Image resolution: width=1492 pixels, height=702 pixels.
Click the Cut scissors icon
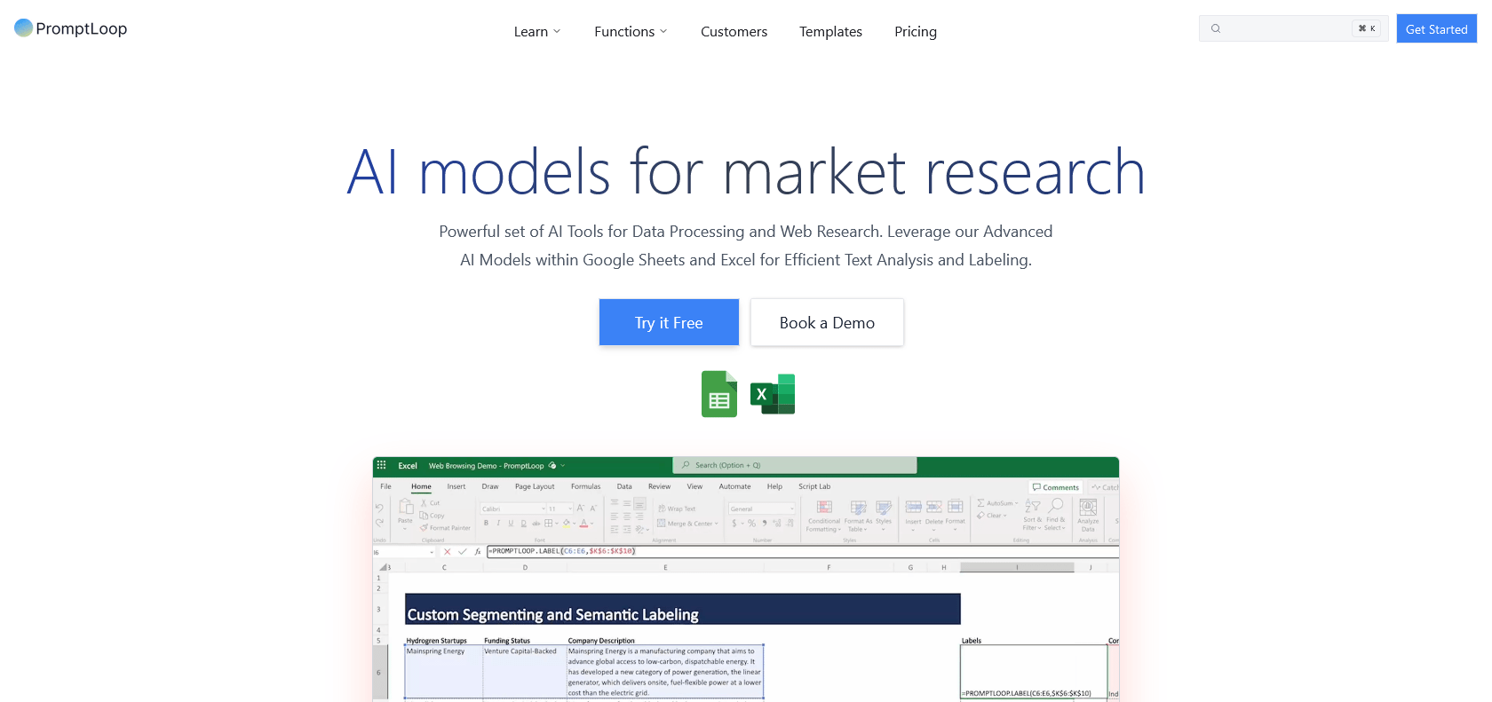click(x=424, y=502)
